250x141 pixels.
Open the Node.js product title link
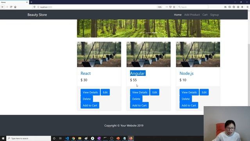pyautogui.click(x=187, y=73)
